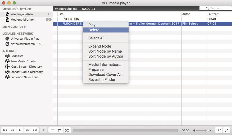Choose Delete from the context menu
This screenshot has height=135, width=232.
tap(106, 30)
